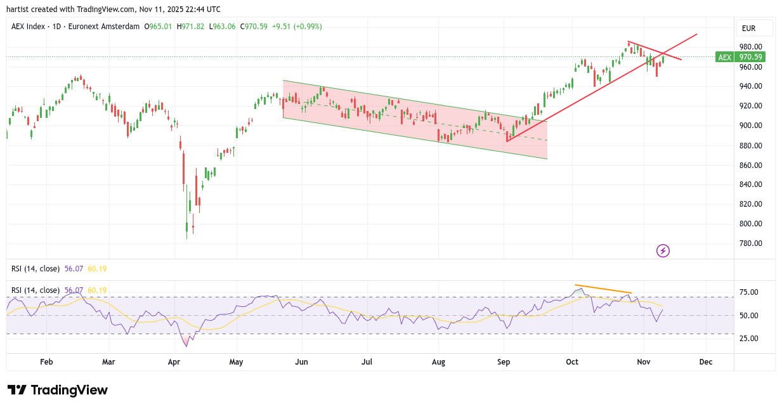Click the AEX Index symbol title legend
Image resolution: width=782 pixels, height=409 pixels.
[x=75, y=27]
